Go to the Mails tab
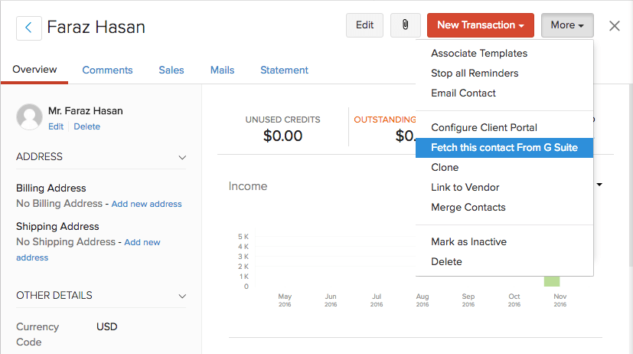 (x=222, y=70)
